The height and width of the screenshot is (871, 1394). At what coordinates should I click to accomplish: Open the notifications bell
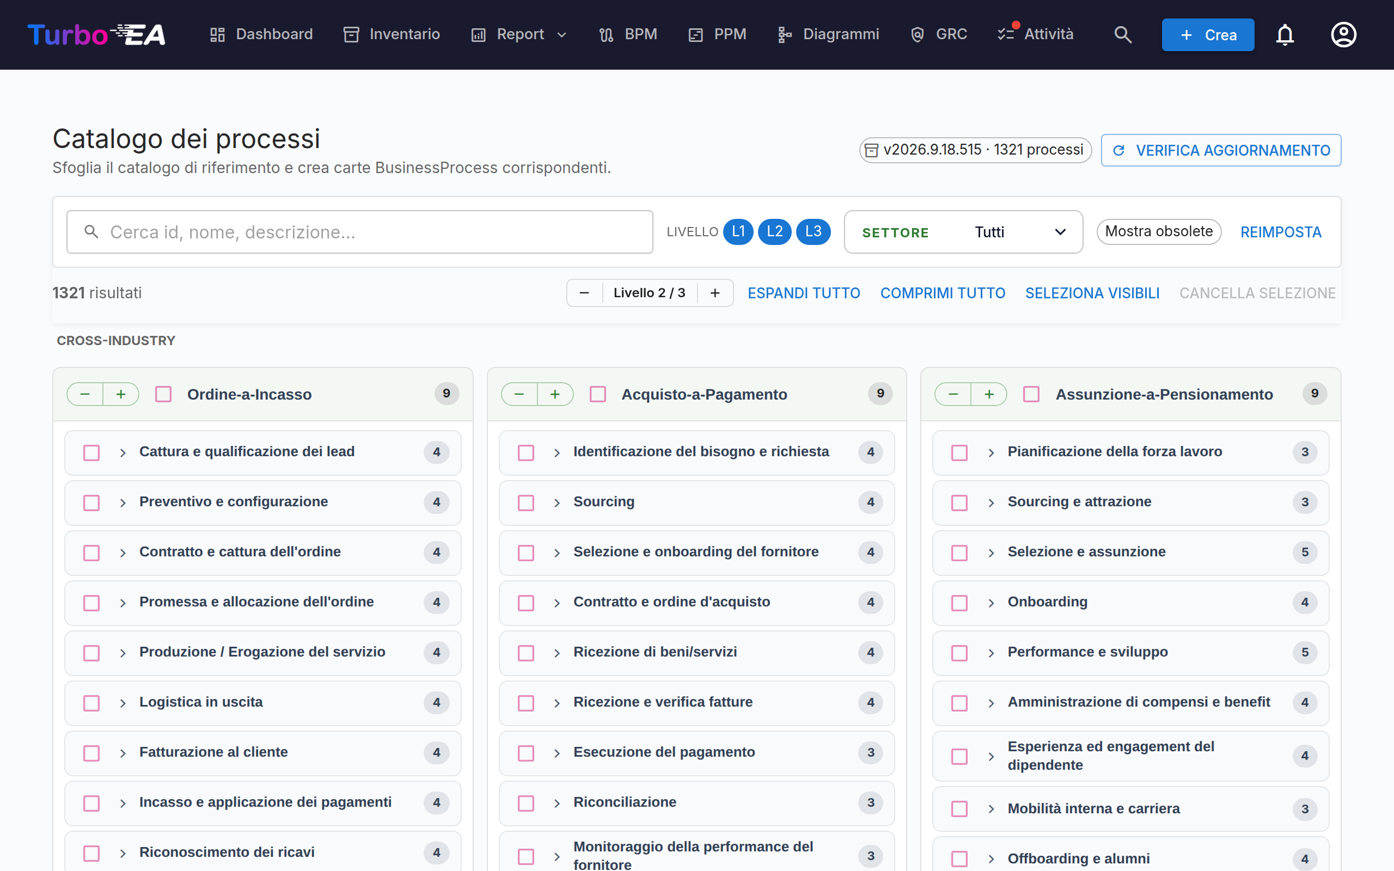click(1285, 34)
